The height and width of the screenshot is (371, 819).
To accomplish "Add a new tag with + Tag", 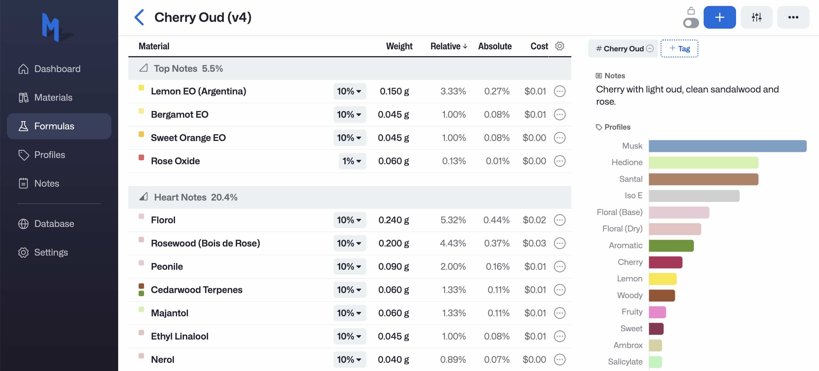I will coord(680,49).
